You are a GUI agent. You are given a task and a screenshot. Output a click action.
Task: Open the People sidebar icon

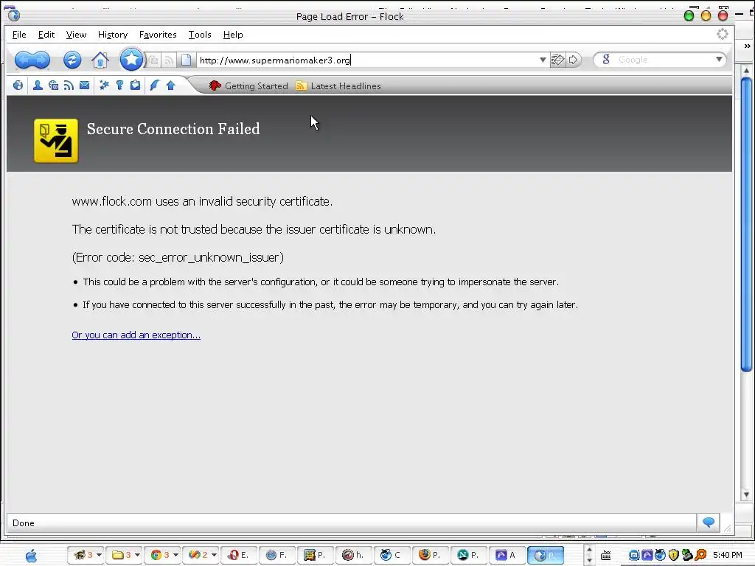point(38,85)
